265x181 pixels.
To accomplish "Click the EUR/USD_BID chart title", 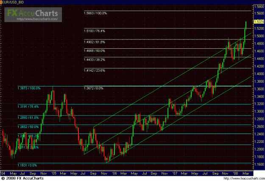I will 13,3.
